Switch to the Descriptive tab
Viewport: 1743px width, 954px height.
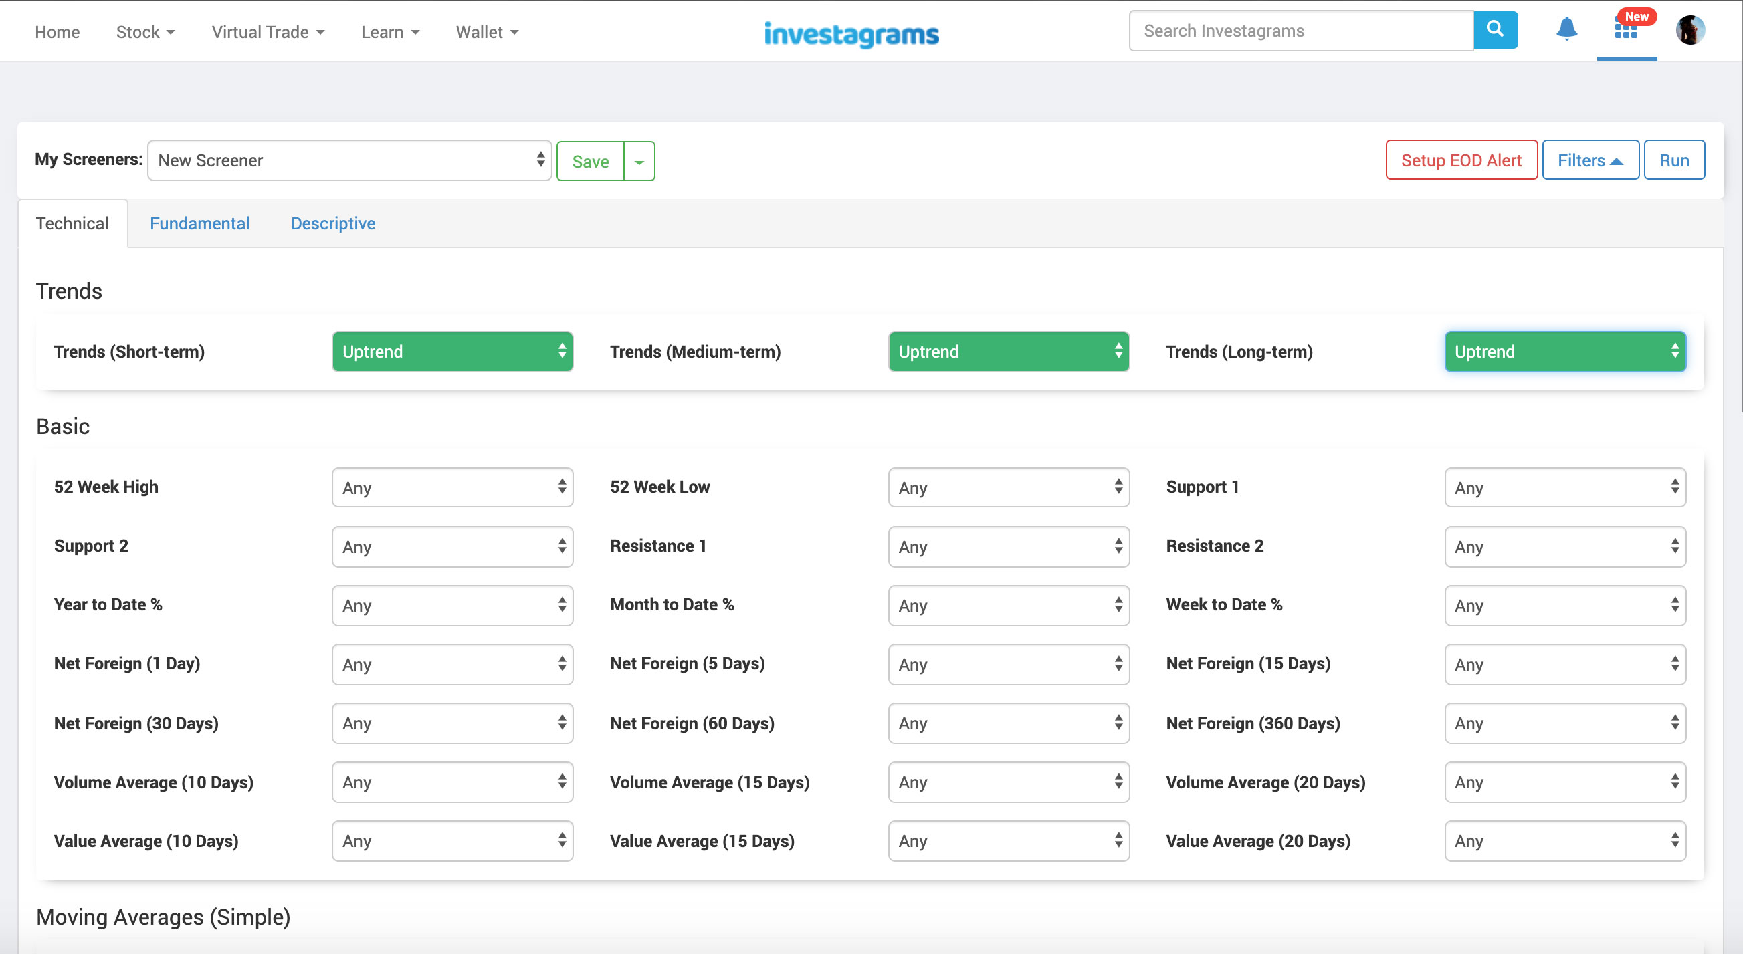333,223
